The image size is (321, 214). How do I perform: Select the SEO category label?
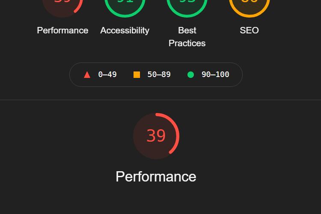pyautogui.click(x=250, y=30)
